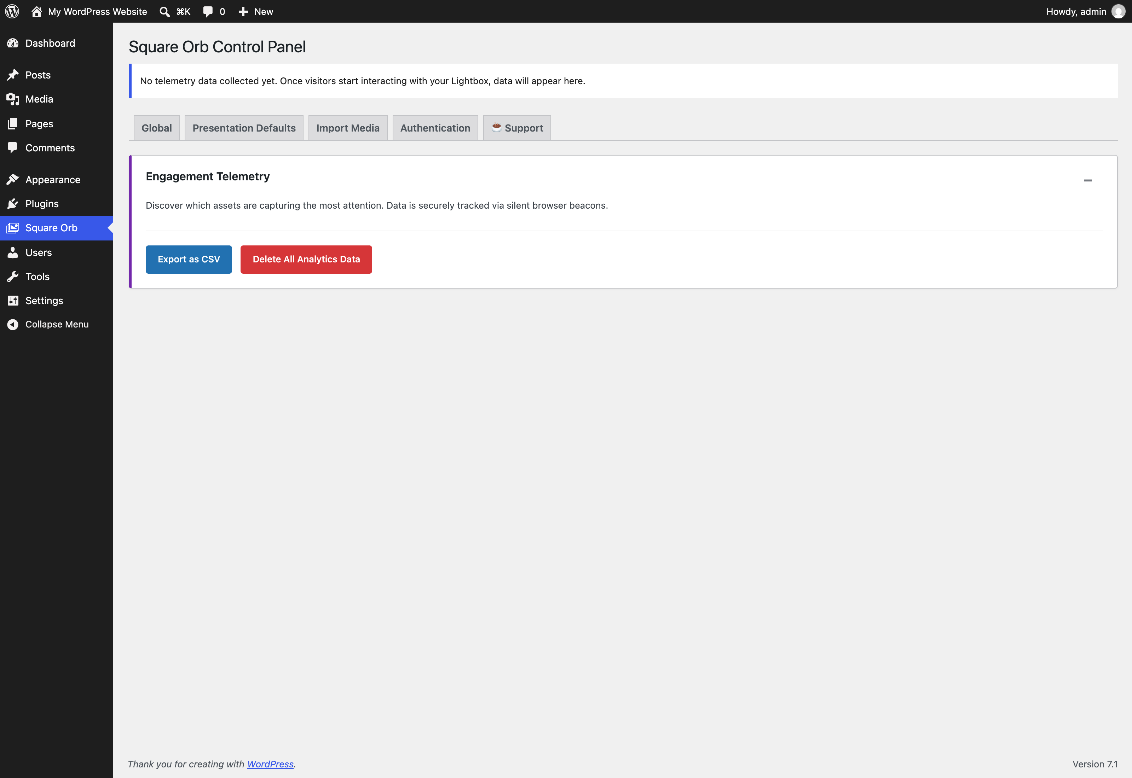Viewport: 1132px width, 778px height.
Task: Click the Collapse Menu label
Action: (x=57, y=324)
